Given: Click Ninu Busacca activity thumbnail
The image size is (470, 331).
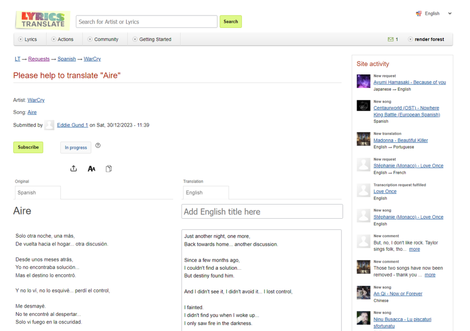Looking at the screenshot, I should click(x=363, y=318).
